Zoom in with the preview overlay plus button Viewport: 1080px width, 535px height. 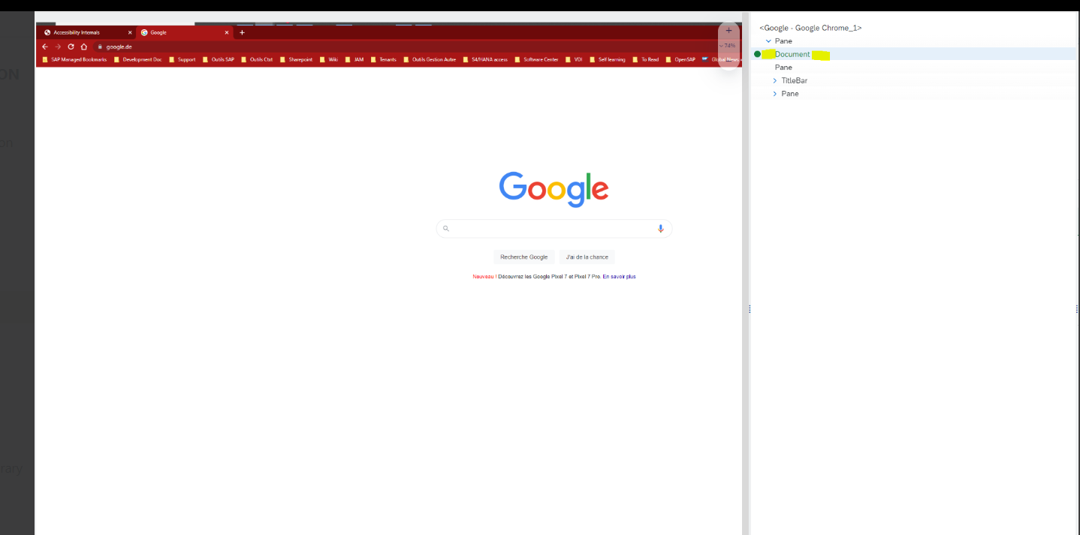point(729,31)
